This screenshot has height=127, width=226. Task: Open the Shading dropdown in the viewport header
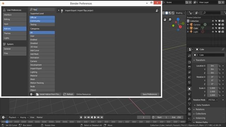coord(180,13)
